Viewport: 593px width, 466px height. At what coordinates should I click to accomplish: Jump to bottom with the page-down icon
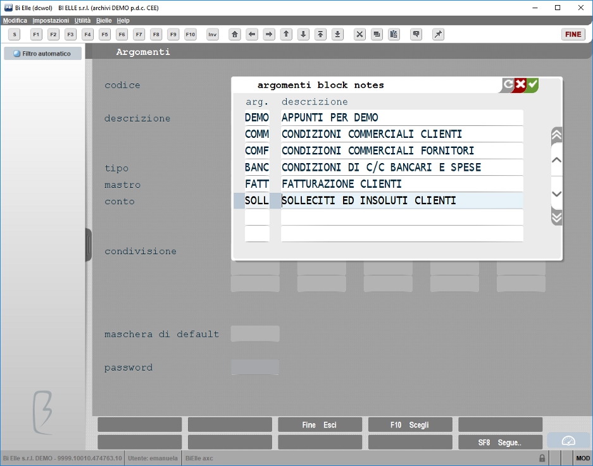(338, 34)
